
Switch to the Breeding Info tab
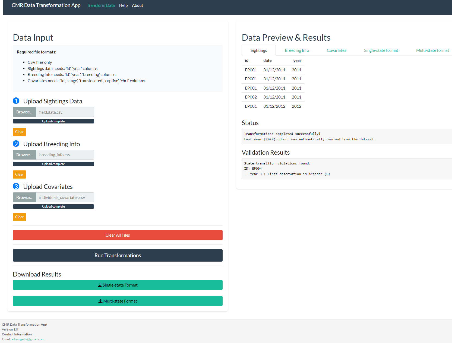[297, 50]
